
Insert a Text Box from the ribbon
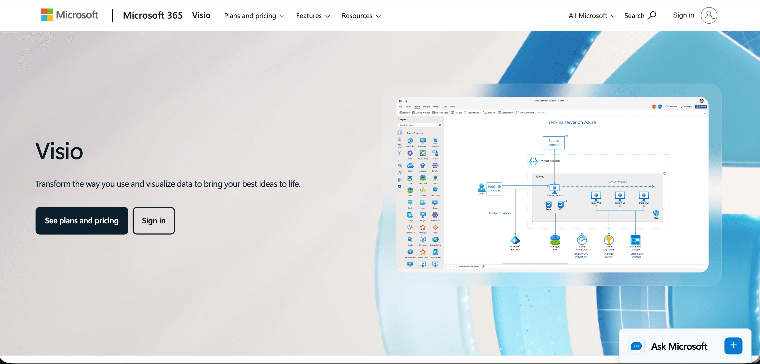[457, 113]
